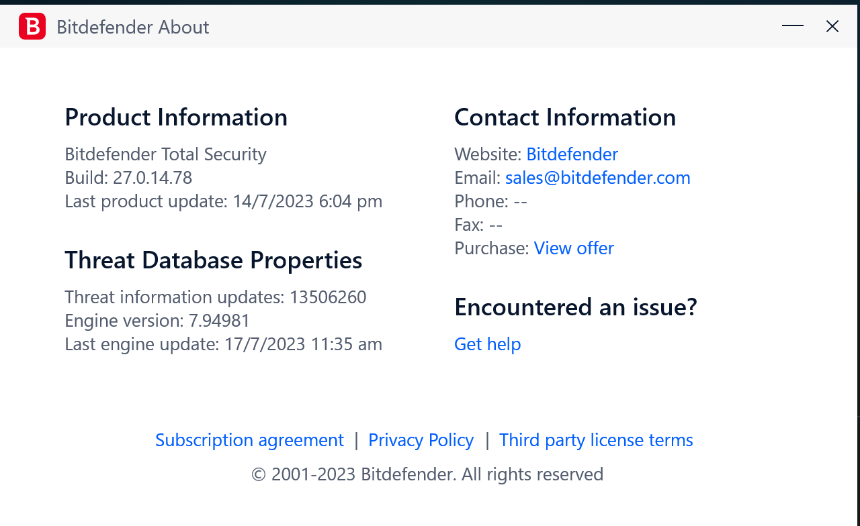Click the Bitdefender logo in title bar
The height and width of the screenshot is (526, 860).
coord(32,27)
